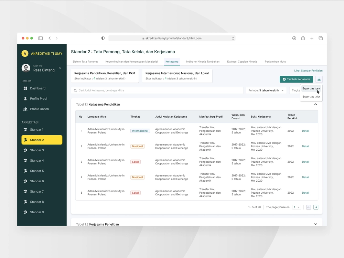
Task: Open the page number dropdown
Action: click(x=297, y=207)
